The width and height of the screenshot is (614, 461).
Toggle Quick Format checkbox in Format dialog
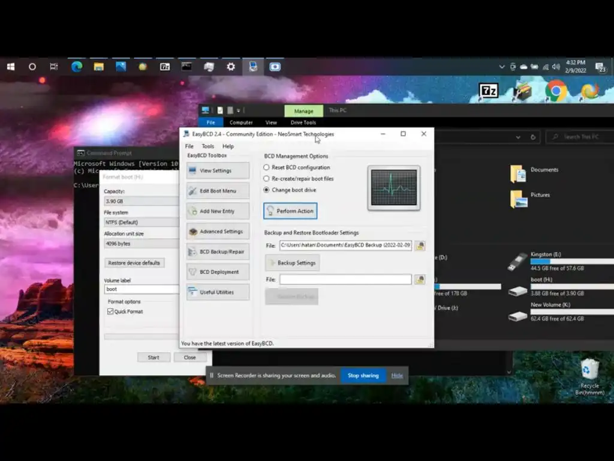(110, 312)
